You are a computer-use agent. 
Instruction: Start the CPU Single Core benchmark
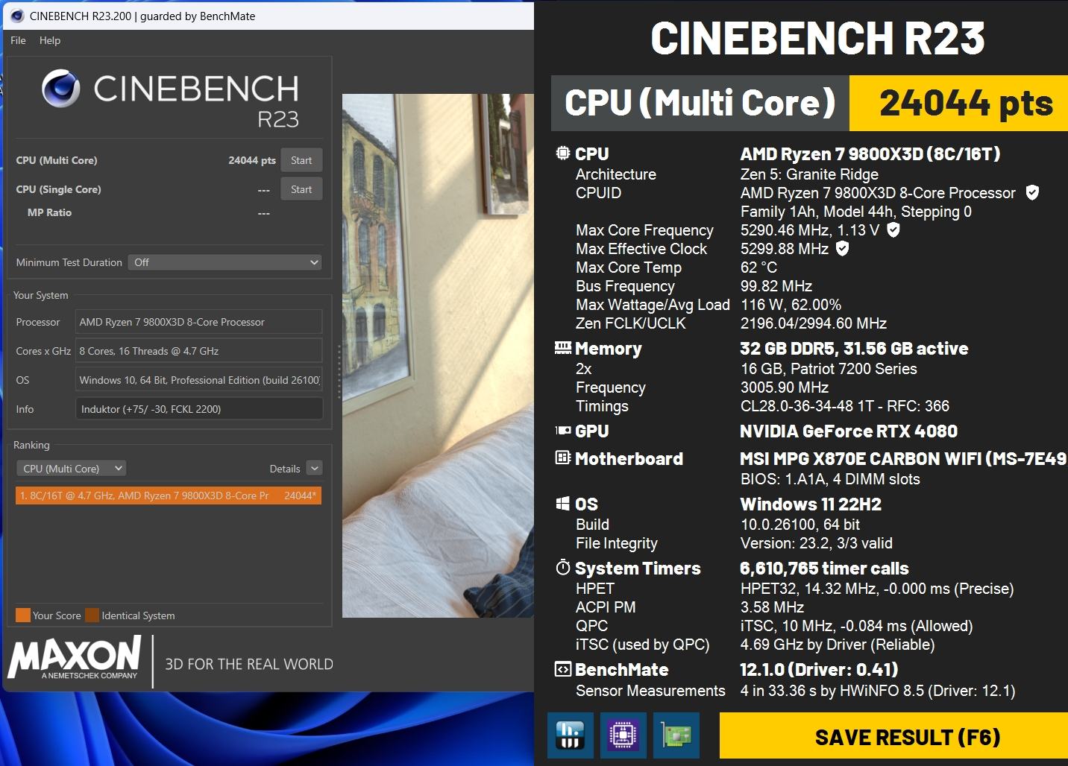pos(301,189)
